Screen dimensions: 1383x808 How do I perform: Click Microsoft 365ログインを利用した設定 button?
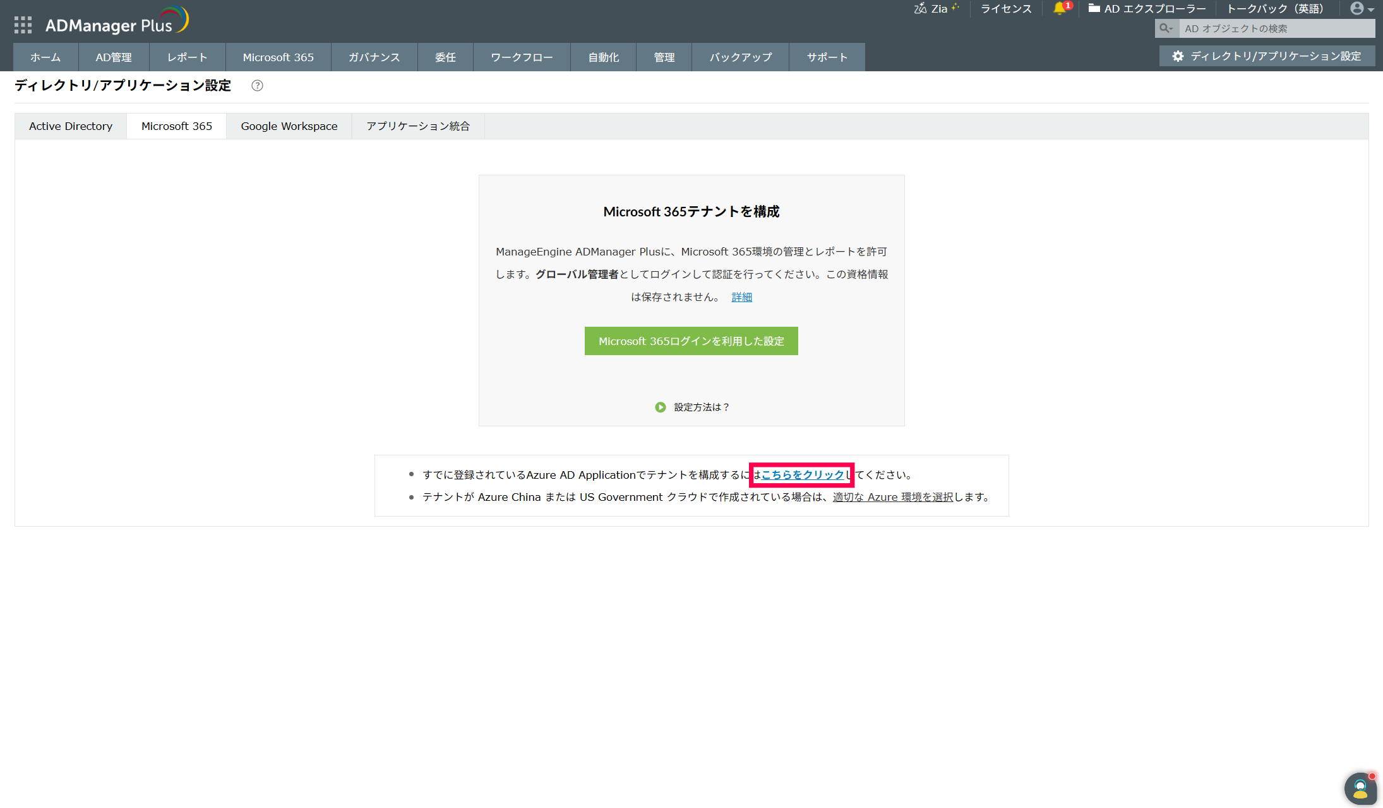691,341
